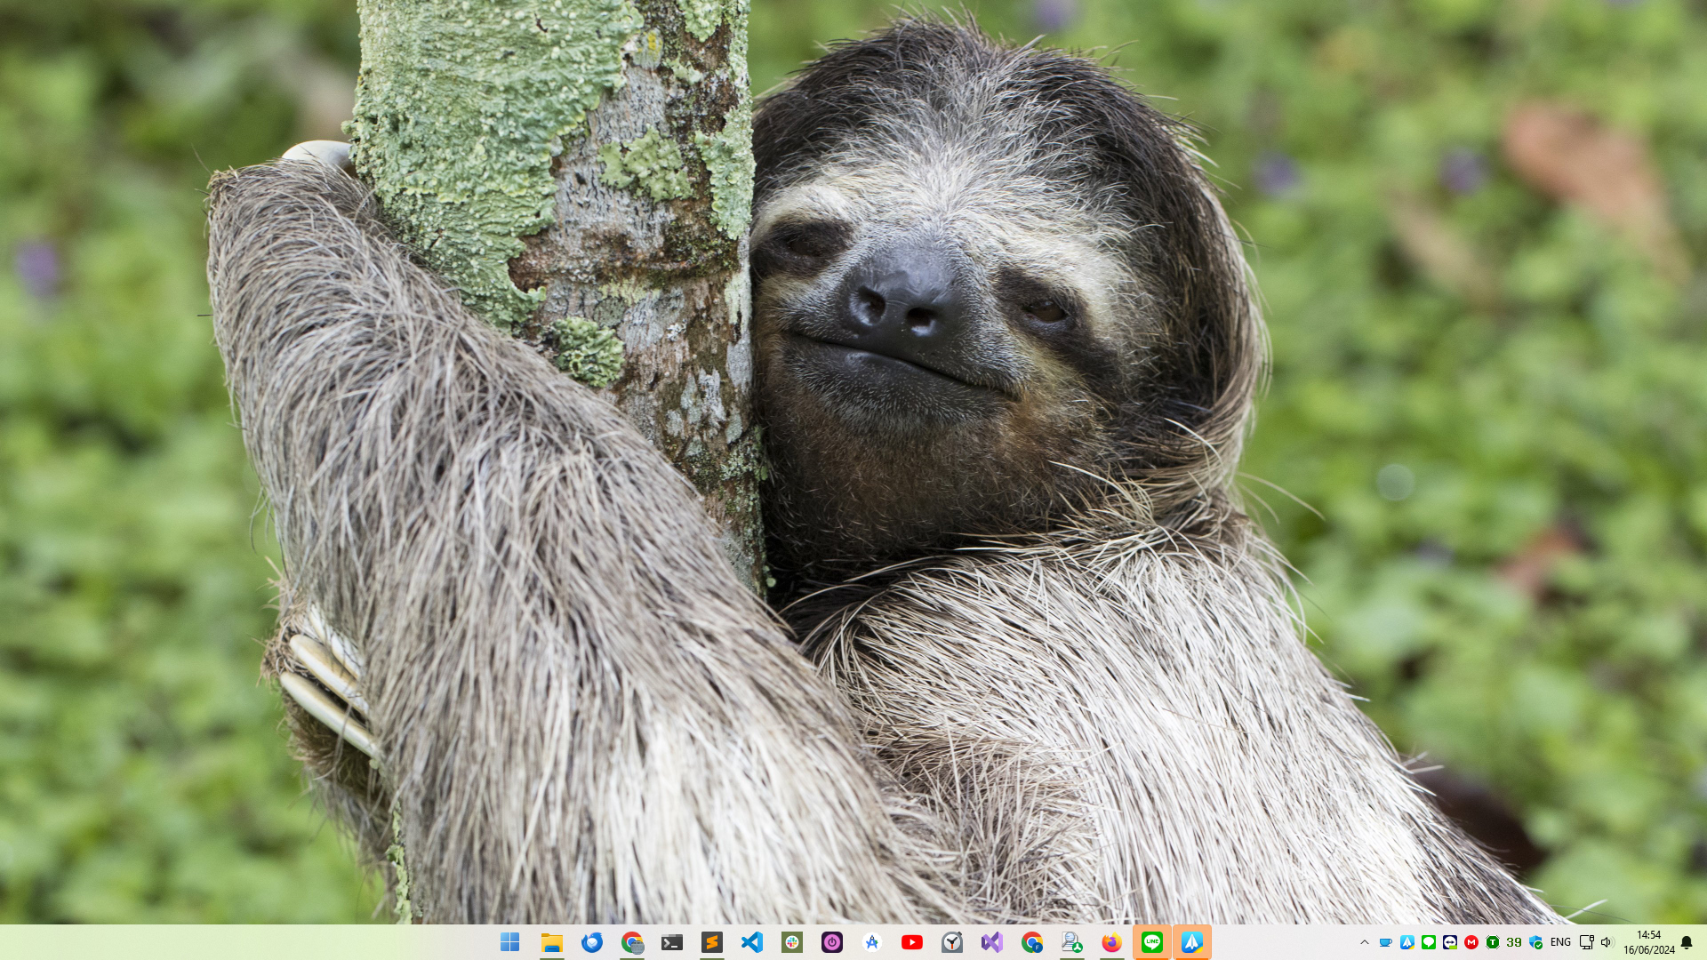Open the MEGA tray icon
1707x960 pixels.
(x=1471, y=942)
